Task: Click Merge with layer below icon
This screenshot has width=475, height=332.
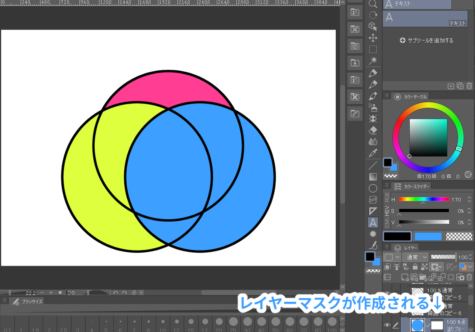Action: click(x=441, y=277)
